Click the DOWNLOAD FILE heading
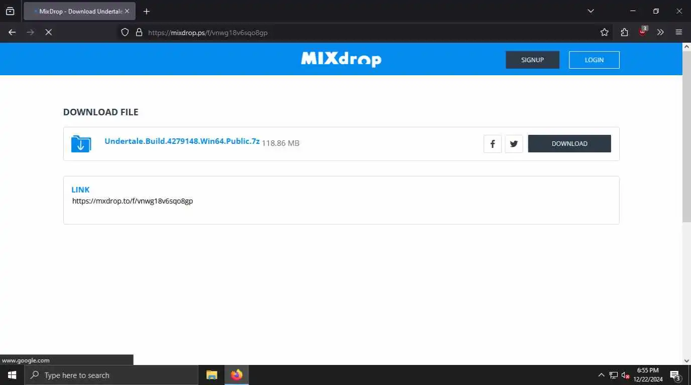This screenshot has width=691, height=385. (x=100, y=112)
